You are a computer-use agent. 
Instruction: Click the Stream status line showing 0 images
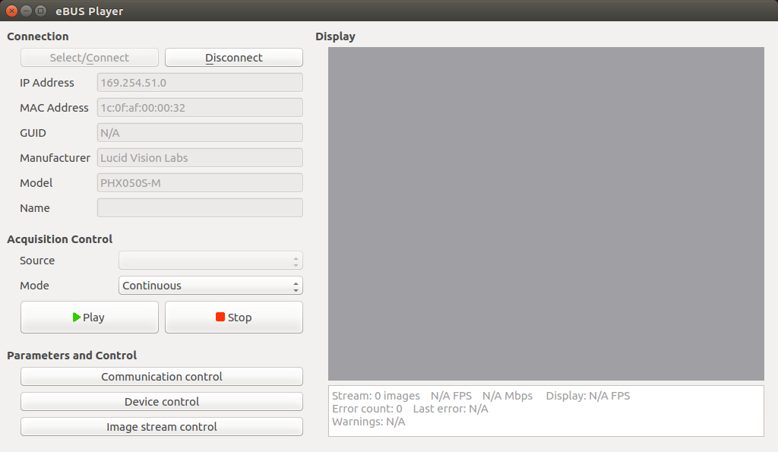(375, 395)
